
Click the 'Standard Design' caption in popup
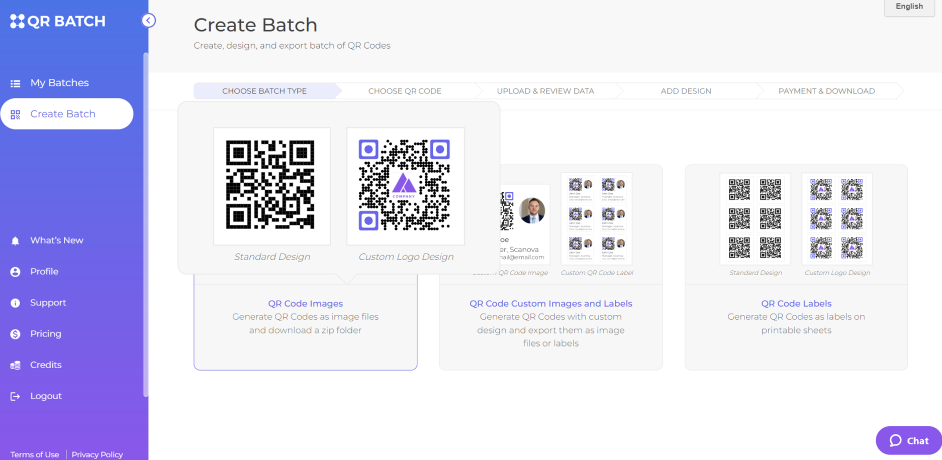pos(272,257)
